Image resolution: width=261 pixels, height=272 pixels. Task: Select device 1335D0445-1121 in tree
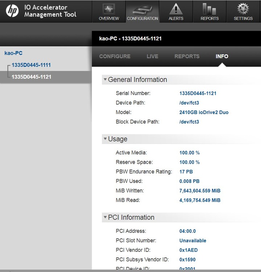(x=32, y=77)
